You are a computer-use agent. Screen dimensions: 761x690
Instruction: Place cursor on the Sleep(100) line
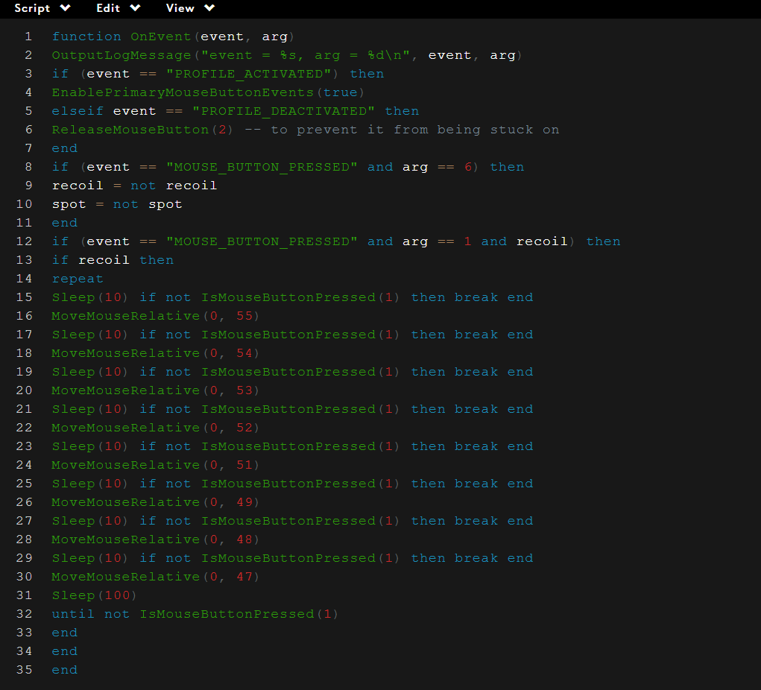click(x=95, y=595)
